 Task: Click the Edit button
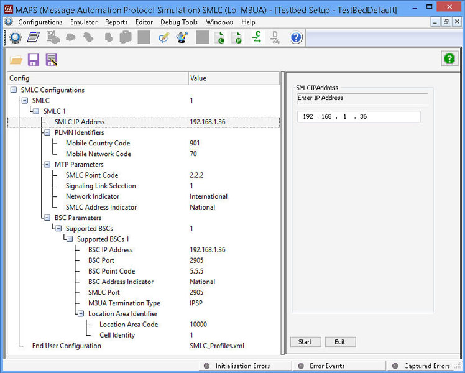point(340,342)
